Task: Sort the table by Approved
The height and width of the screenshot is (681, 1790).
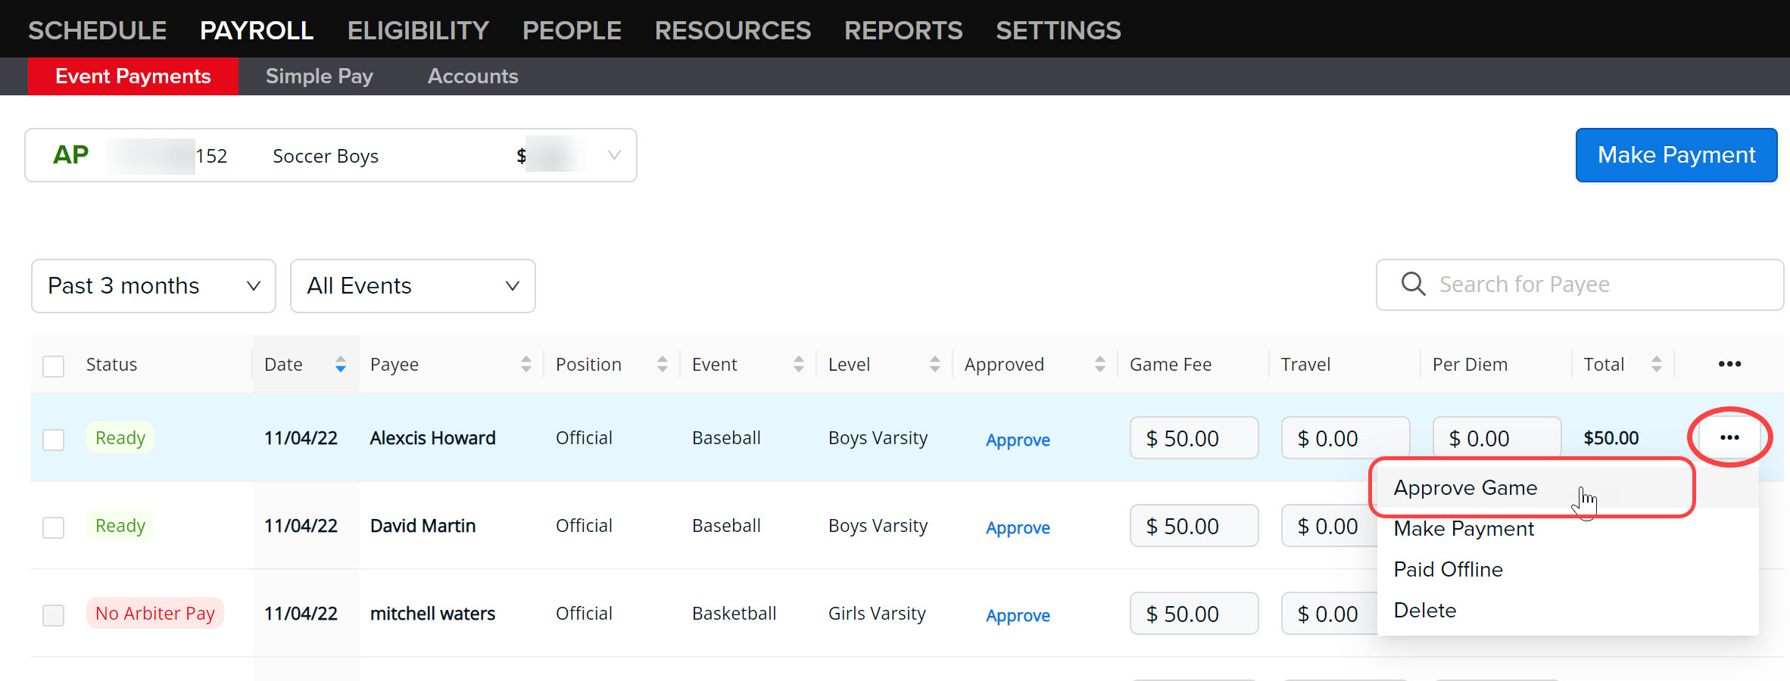Action: pos(1100,365)
